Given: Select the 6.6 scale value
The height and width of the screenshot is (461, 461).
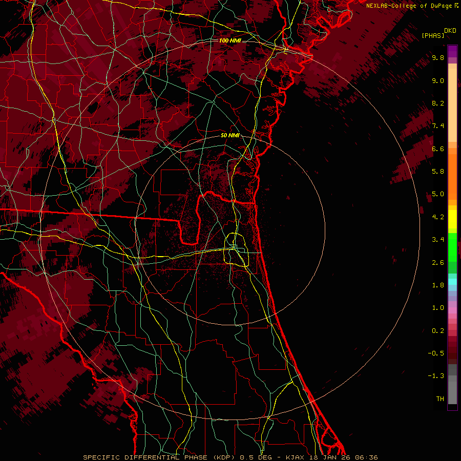Looking at the screenshot, I should pyautogui.click(x=438, y=149).
